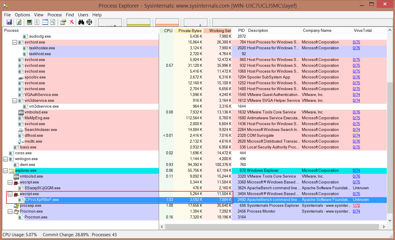
Task: Open the VirusTotal 0/74 link for SearchIndexer.exe
Action: click(357, 130)
